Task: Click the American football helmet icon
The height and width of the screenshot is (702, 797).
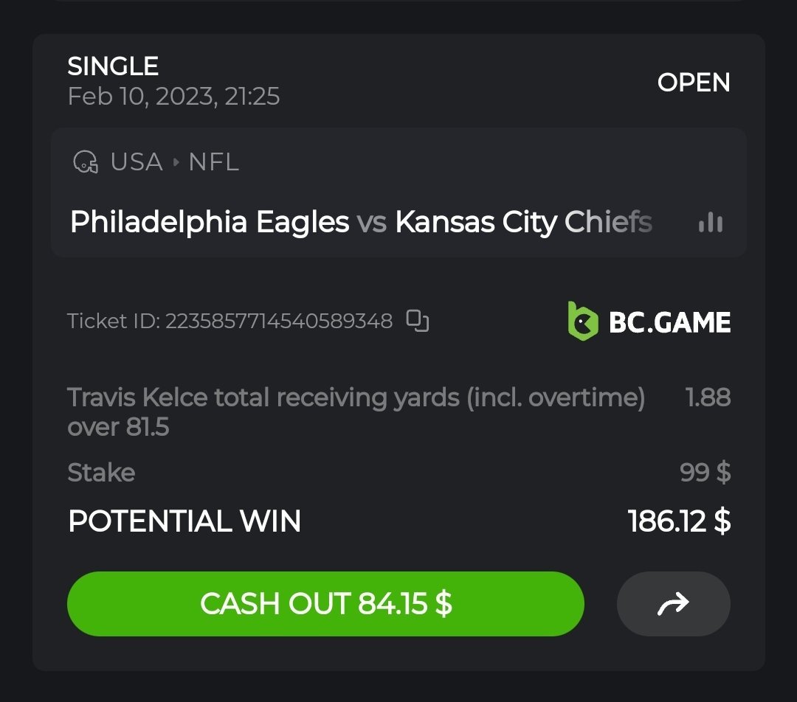Action: 86,162
